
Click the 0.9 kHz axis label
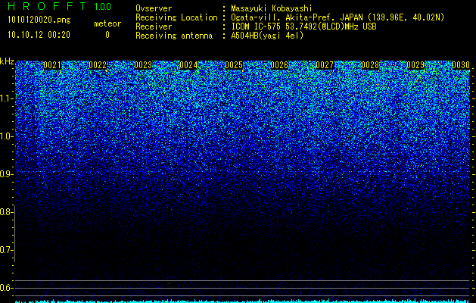[x=6, y=174]
